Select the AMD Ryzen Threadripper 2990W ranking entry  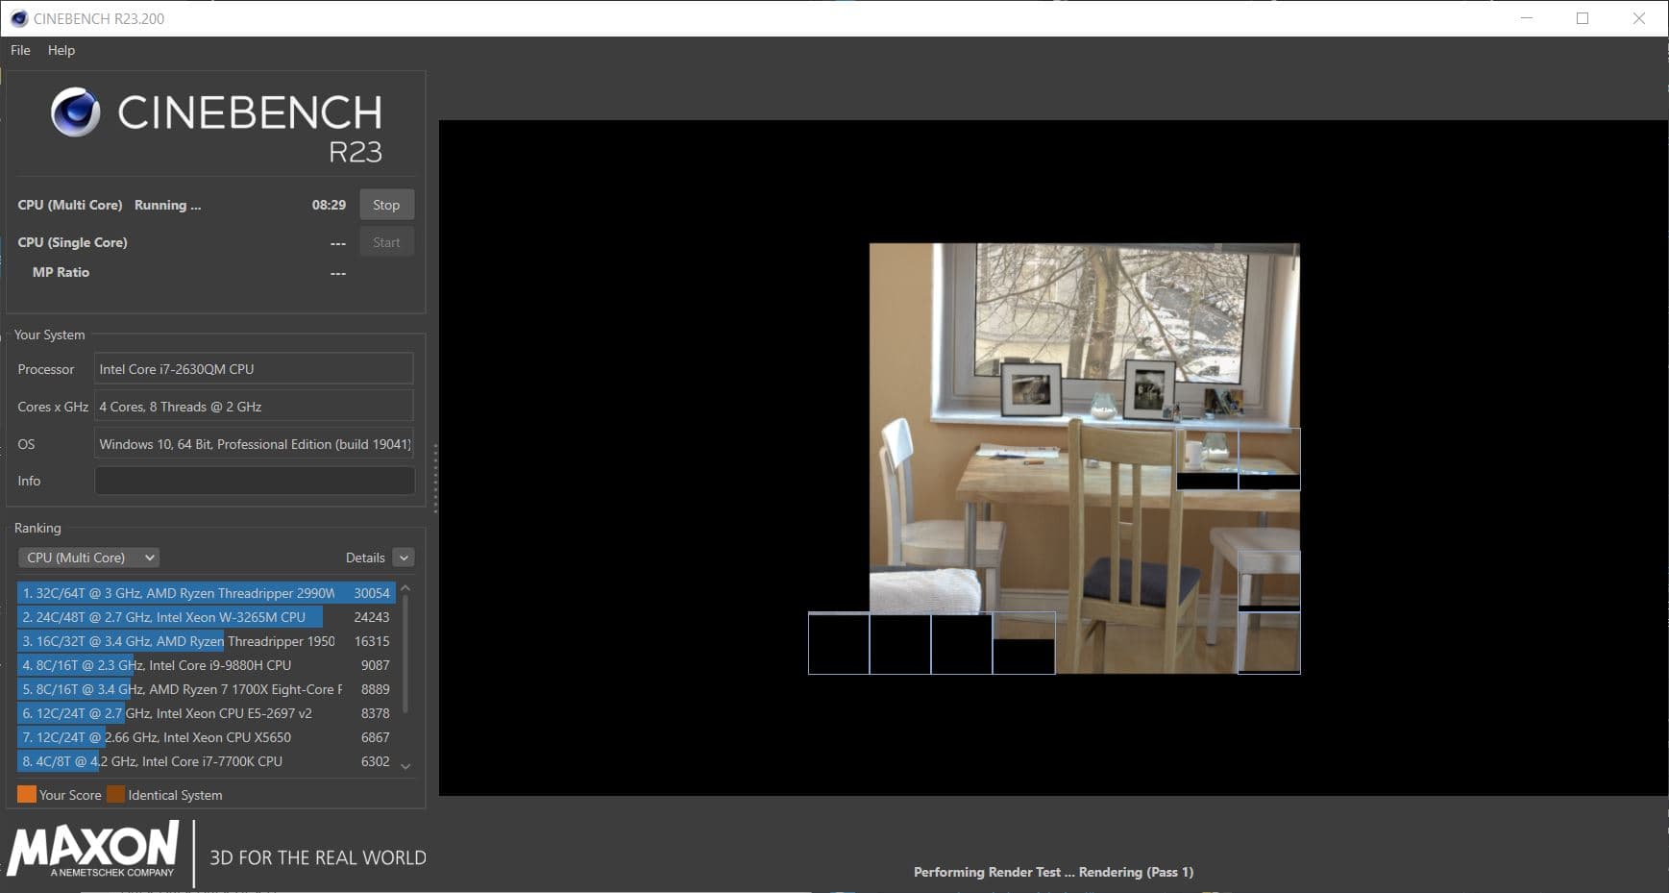pos(206,593)
